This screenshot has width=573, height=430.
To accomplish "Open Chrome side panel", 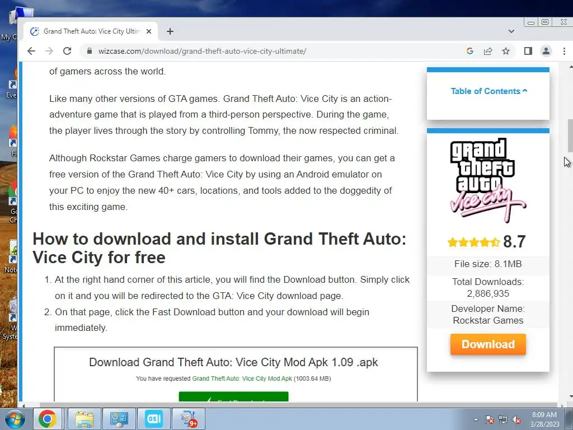I will 528,51.
